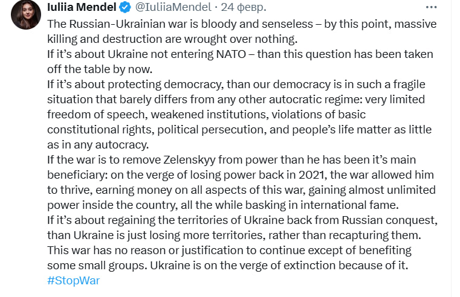
Task: Click the text 'as in any autocracy.'
Action: (x=97, y=144)
